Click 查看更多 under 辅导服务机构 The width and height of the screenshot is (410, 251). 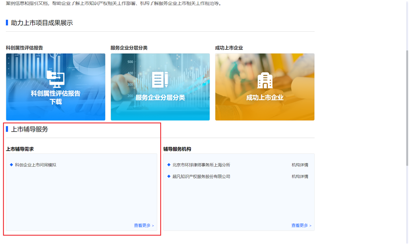(301, 225)
